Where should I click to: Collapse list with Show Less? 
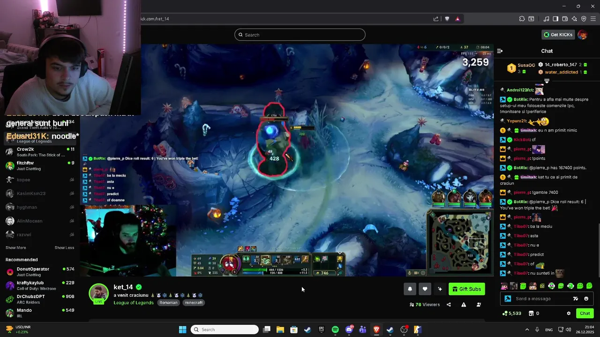click(64, 248)
